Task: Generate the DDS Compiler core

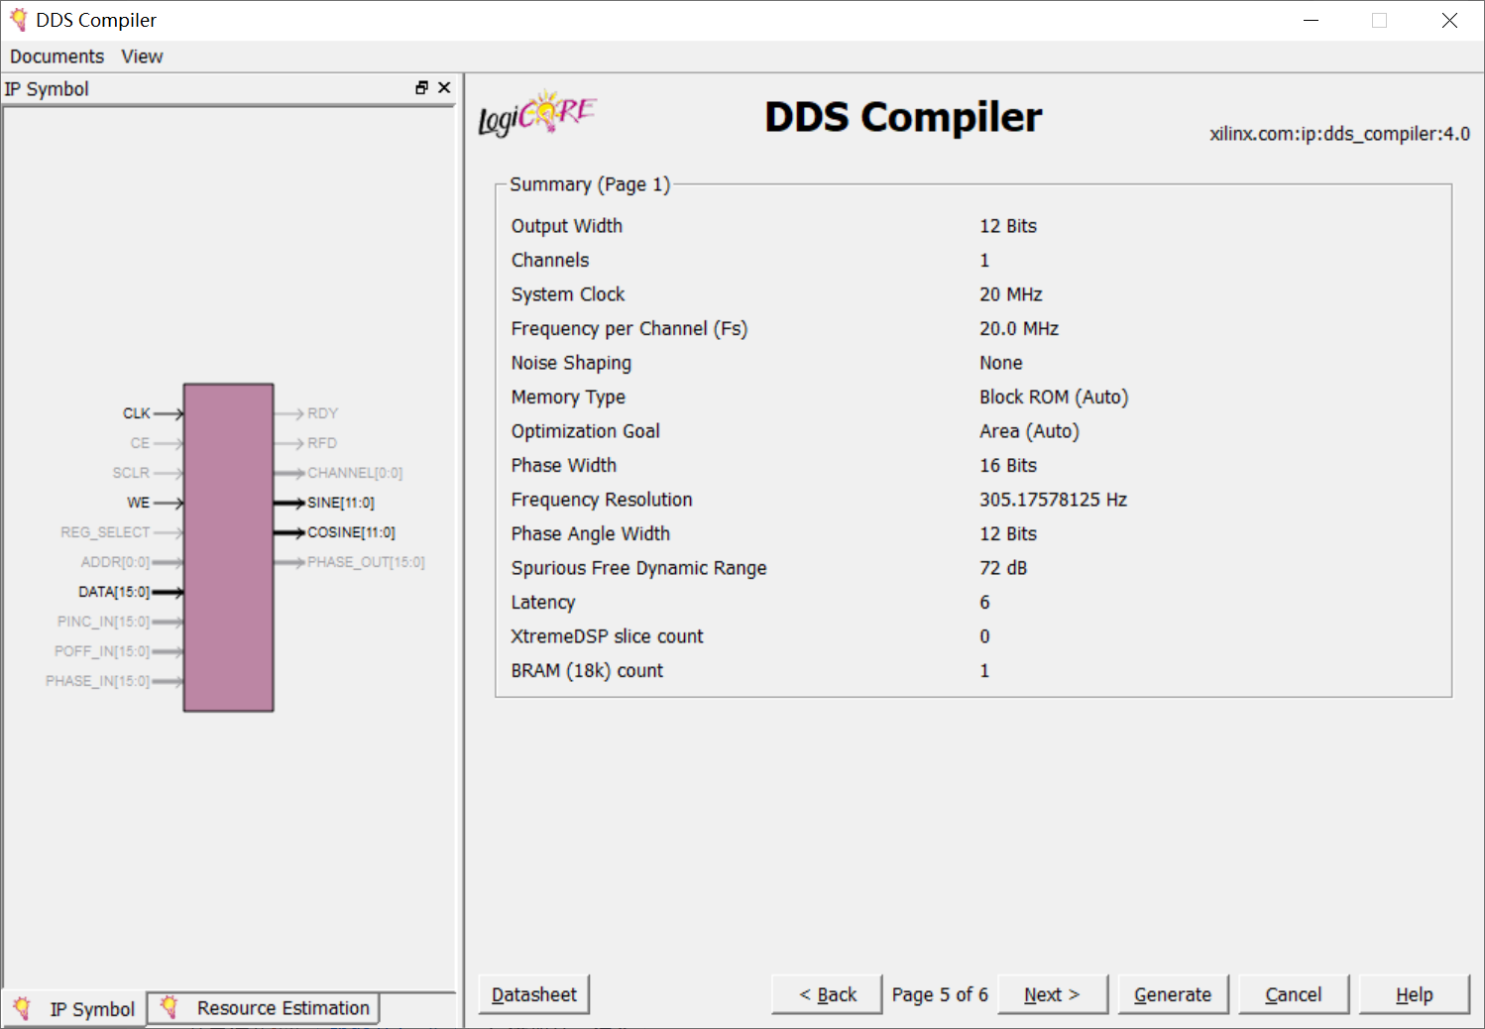Action: [1173, 994]
